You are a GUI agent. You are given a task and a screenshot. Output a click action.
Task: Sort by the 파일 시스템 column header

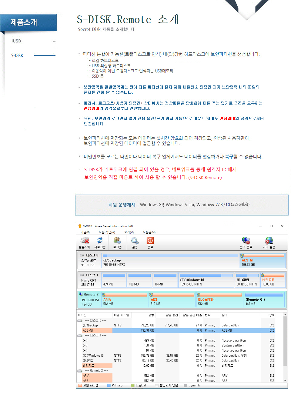coord(122,315)
